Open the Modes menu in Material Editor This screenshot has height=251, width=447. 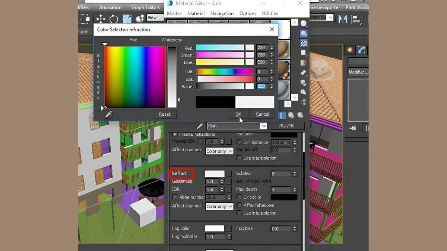174,13
